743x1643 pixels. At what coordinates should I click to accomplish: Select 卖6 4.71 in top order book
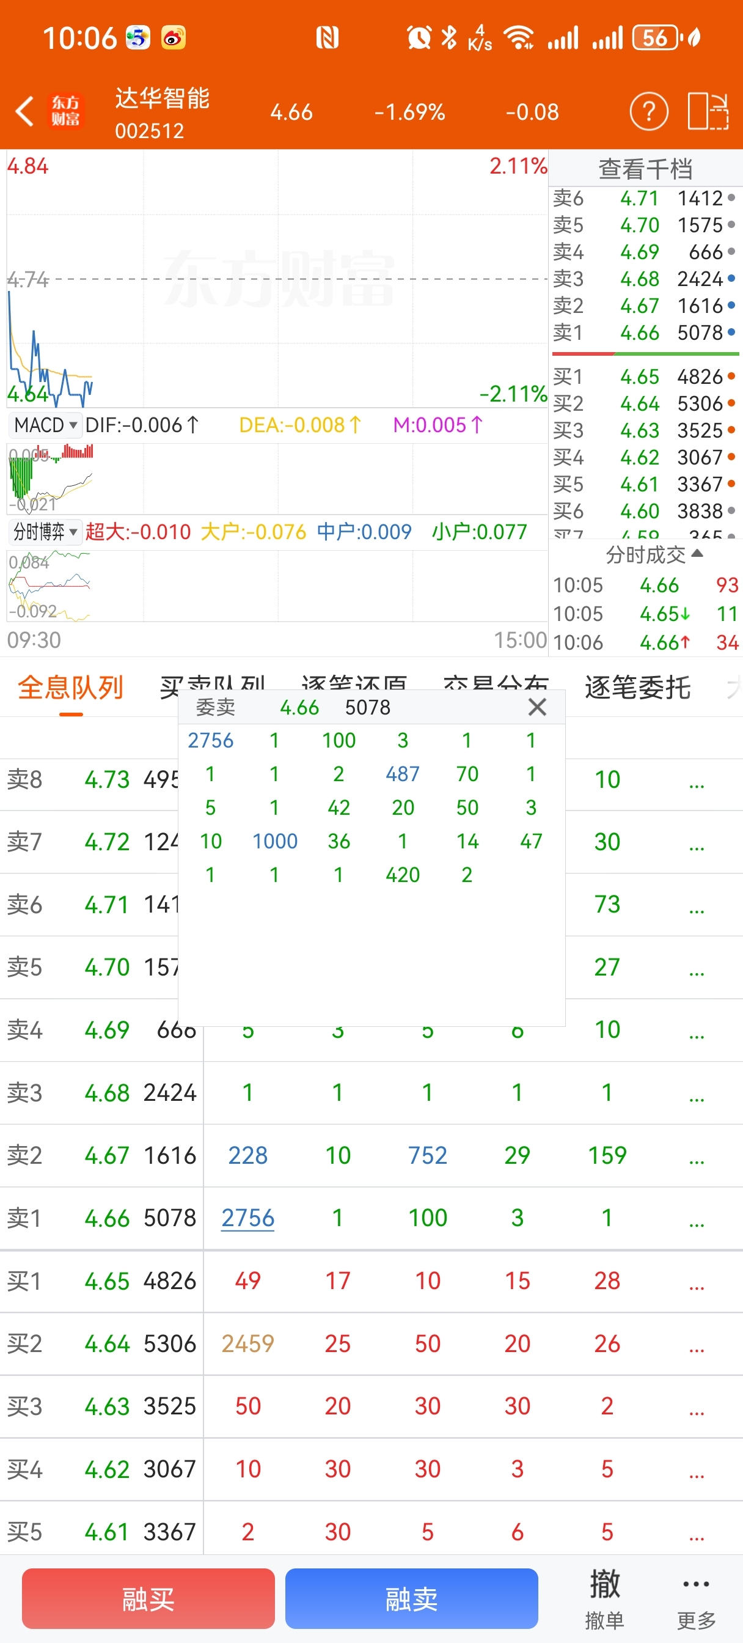tap(645, 197)
